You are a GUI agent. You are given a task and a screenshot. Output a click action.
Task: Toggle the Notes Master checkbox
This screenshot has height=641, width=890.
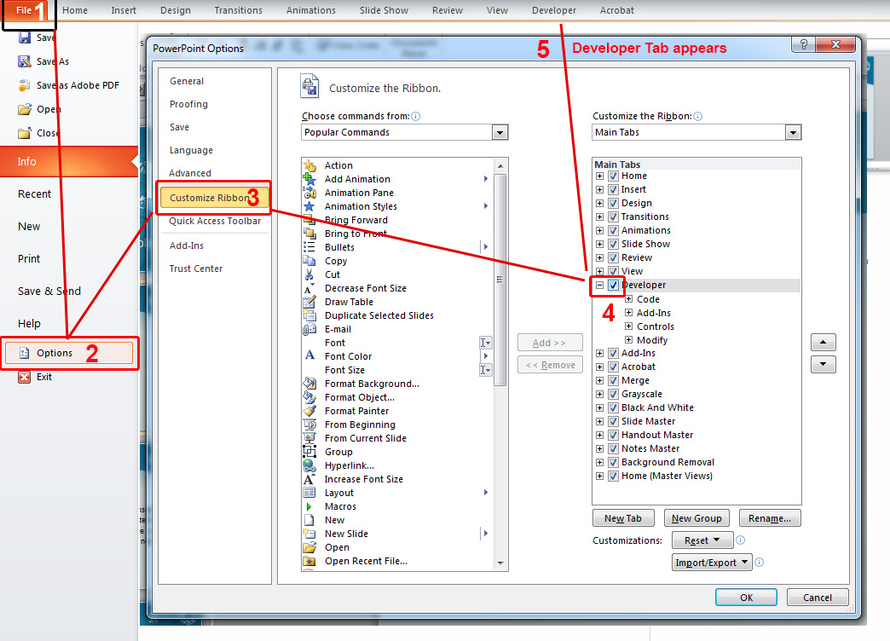click(613, 448)
